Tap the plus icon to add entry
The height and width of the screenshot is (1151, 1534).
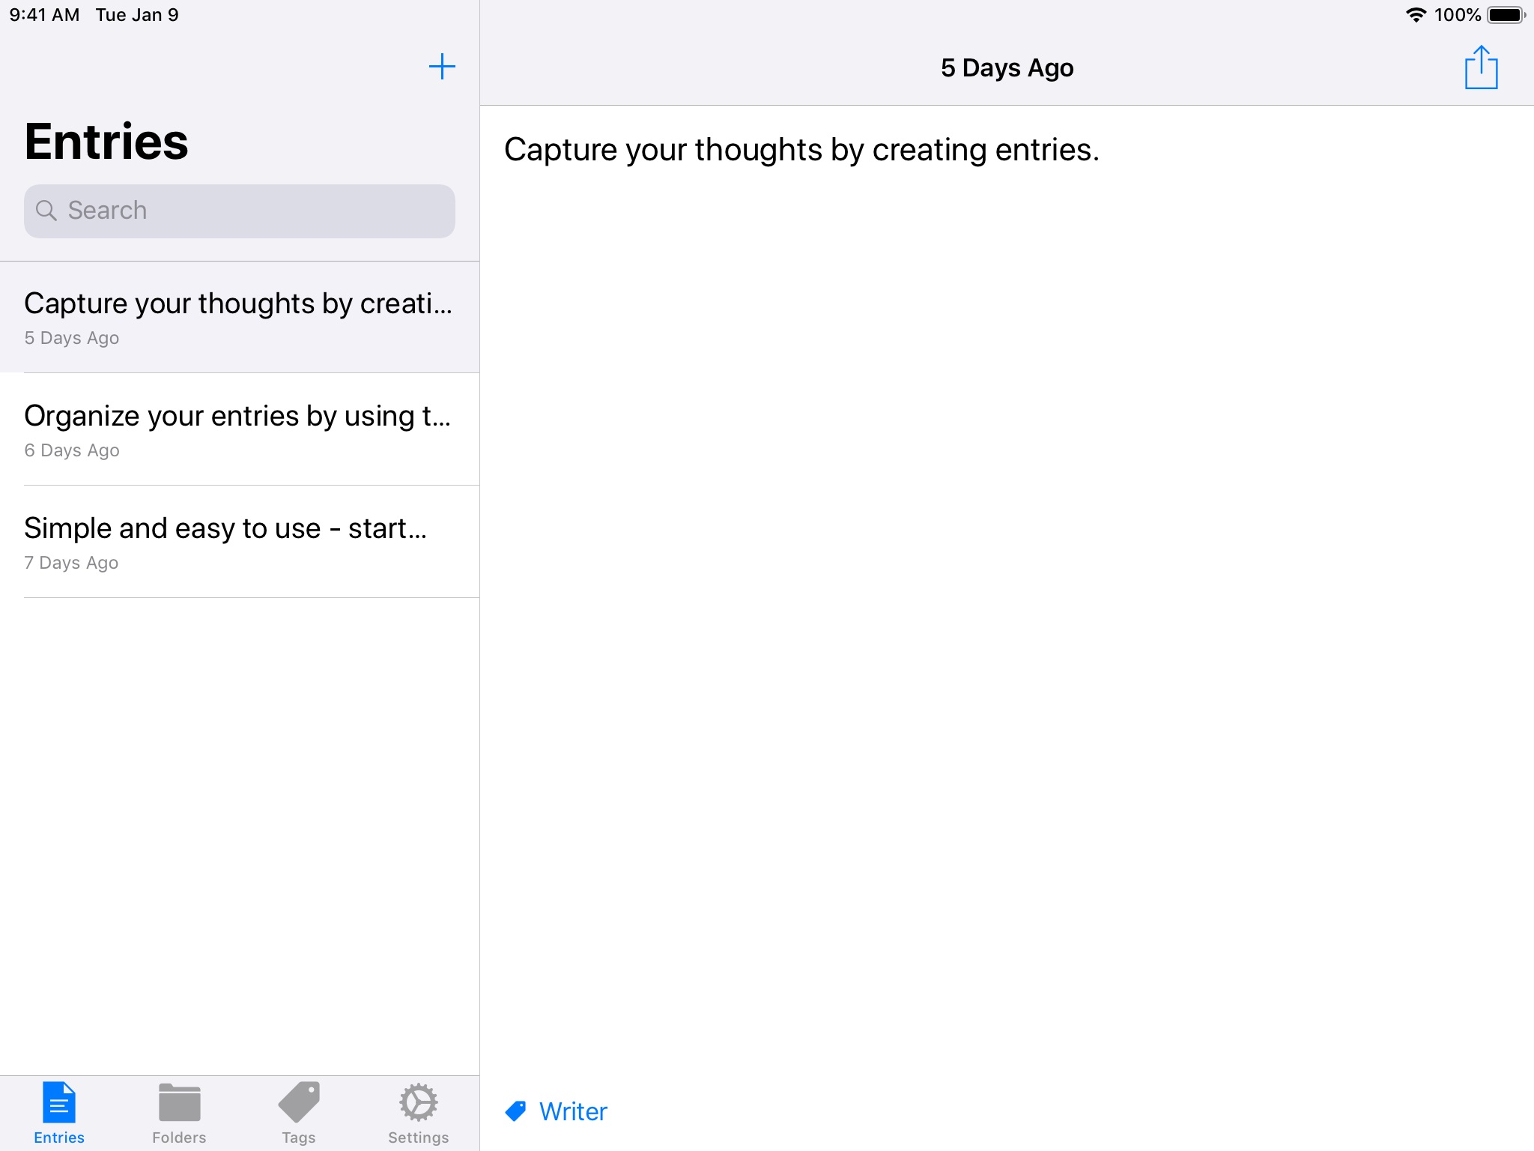442,67
